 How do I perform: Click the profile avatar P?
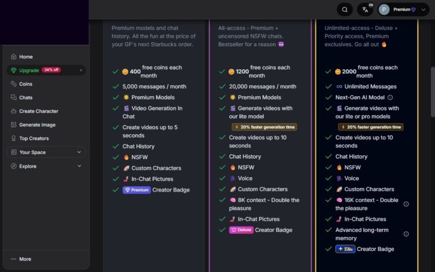[384, 10]
